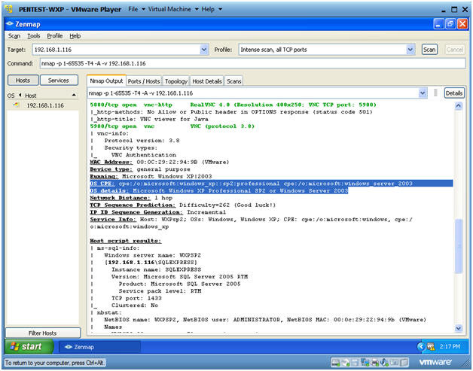
Task: Click the VMware Player logo icon
Action: 9,9
